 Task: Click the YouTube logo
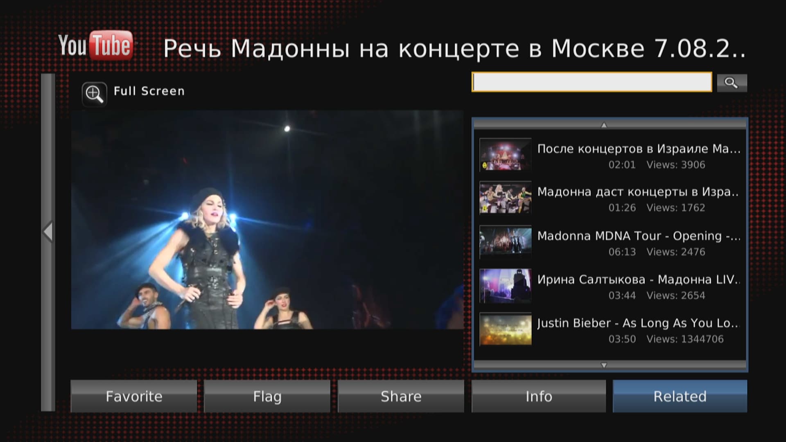pos(95,45)
